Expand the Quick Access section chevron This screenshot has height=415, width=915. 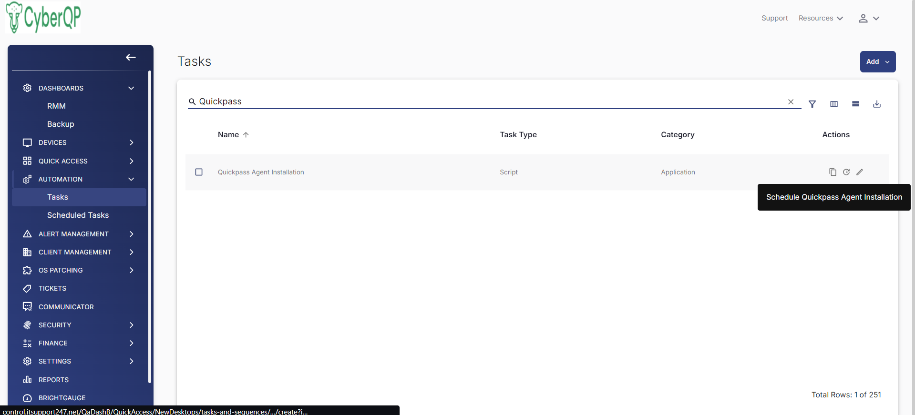[131, 161]
